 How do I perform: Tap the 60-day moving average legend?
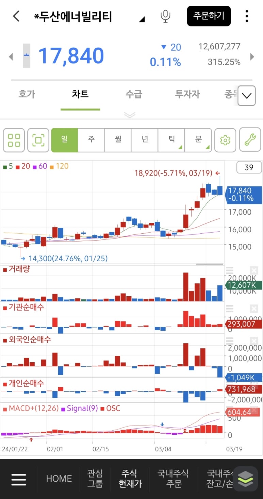click(x=40, y=166)
